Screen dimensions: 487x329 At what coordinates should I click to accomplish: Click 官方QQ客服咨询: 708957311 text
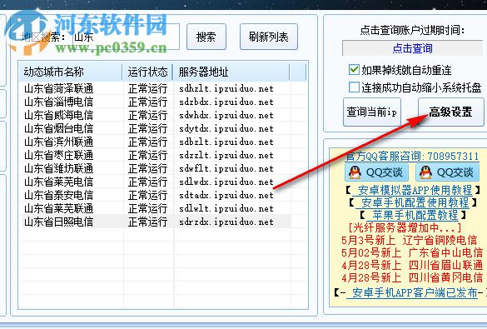tap(412, 156)
